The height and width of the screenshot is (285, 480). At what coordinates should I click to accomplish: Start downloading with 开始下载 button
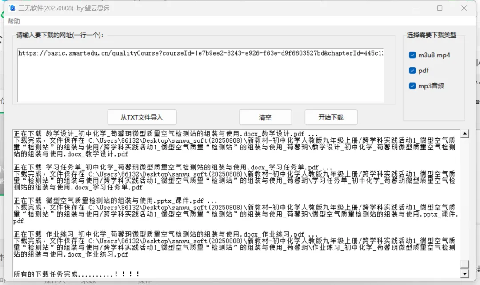331,117
